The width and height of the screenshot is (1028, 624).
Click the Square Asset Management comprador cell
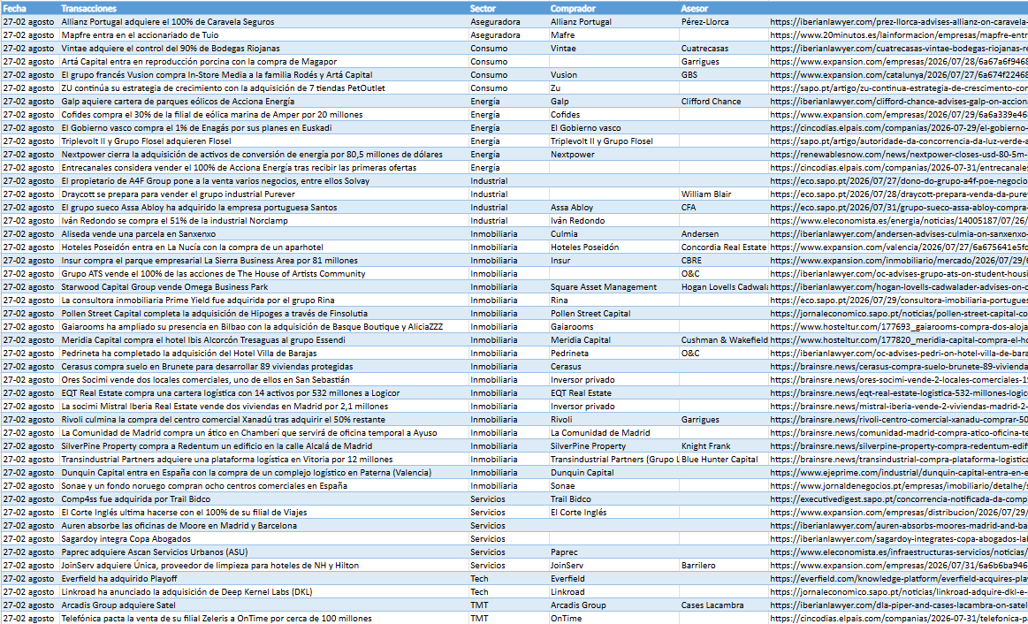pyautogui.click(x=613, y=287)
